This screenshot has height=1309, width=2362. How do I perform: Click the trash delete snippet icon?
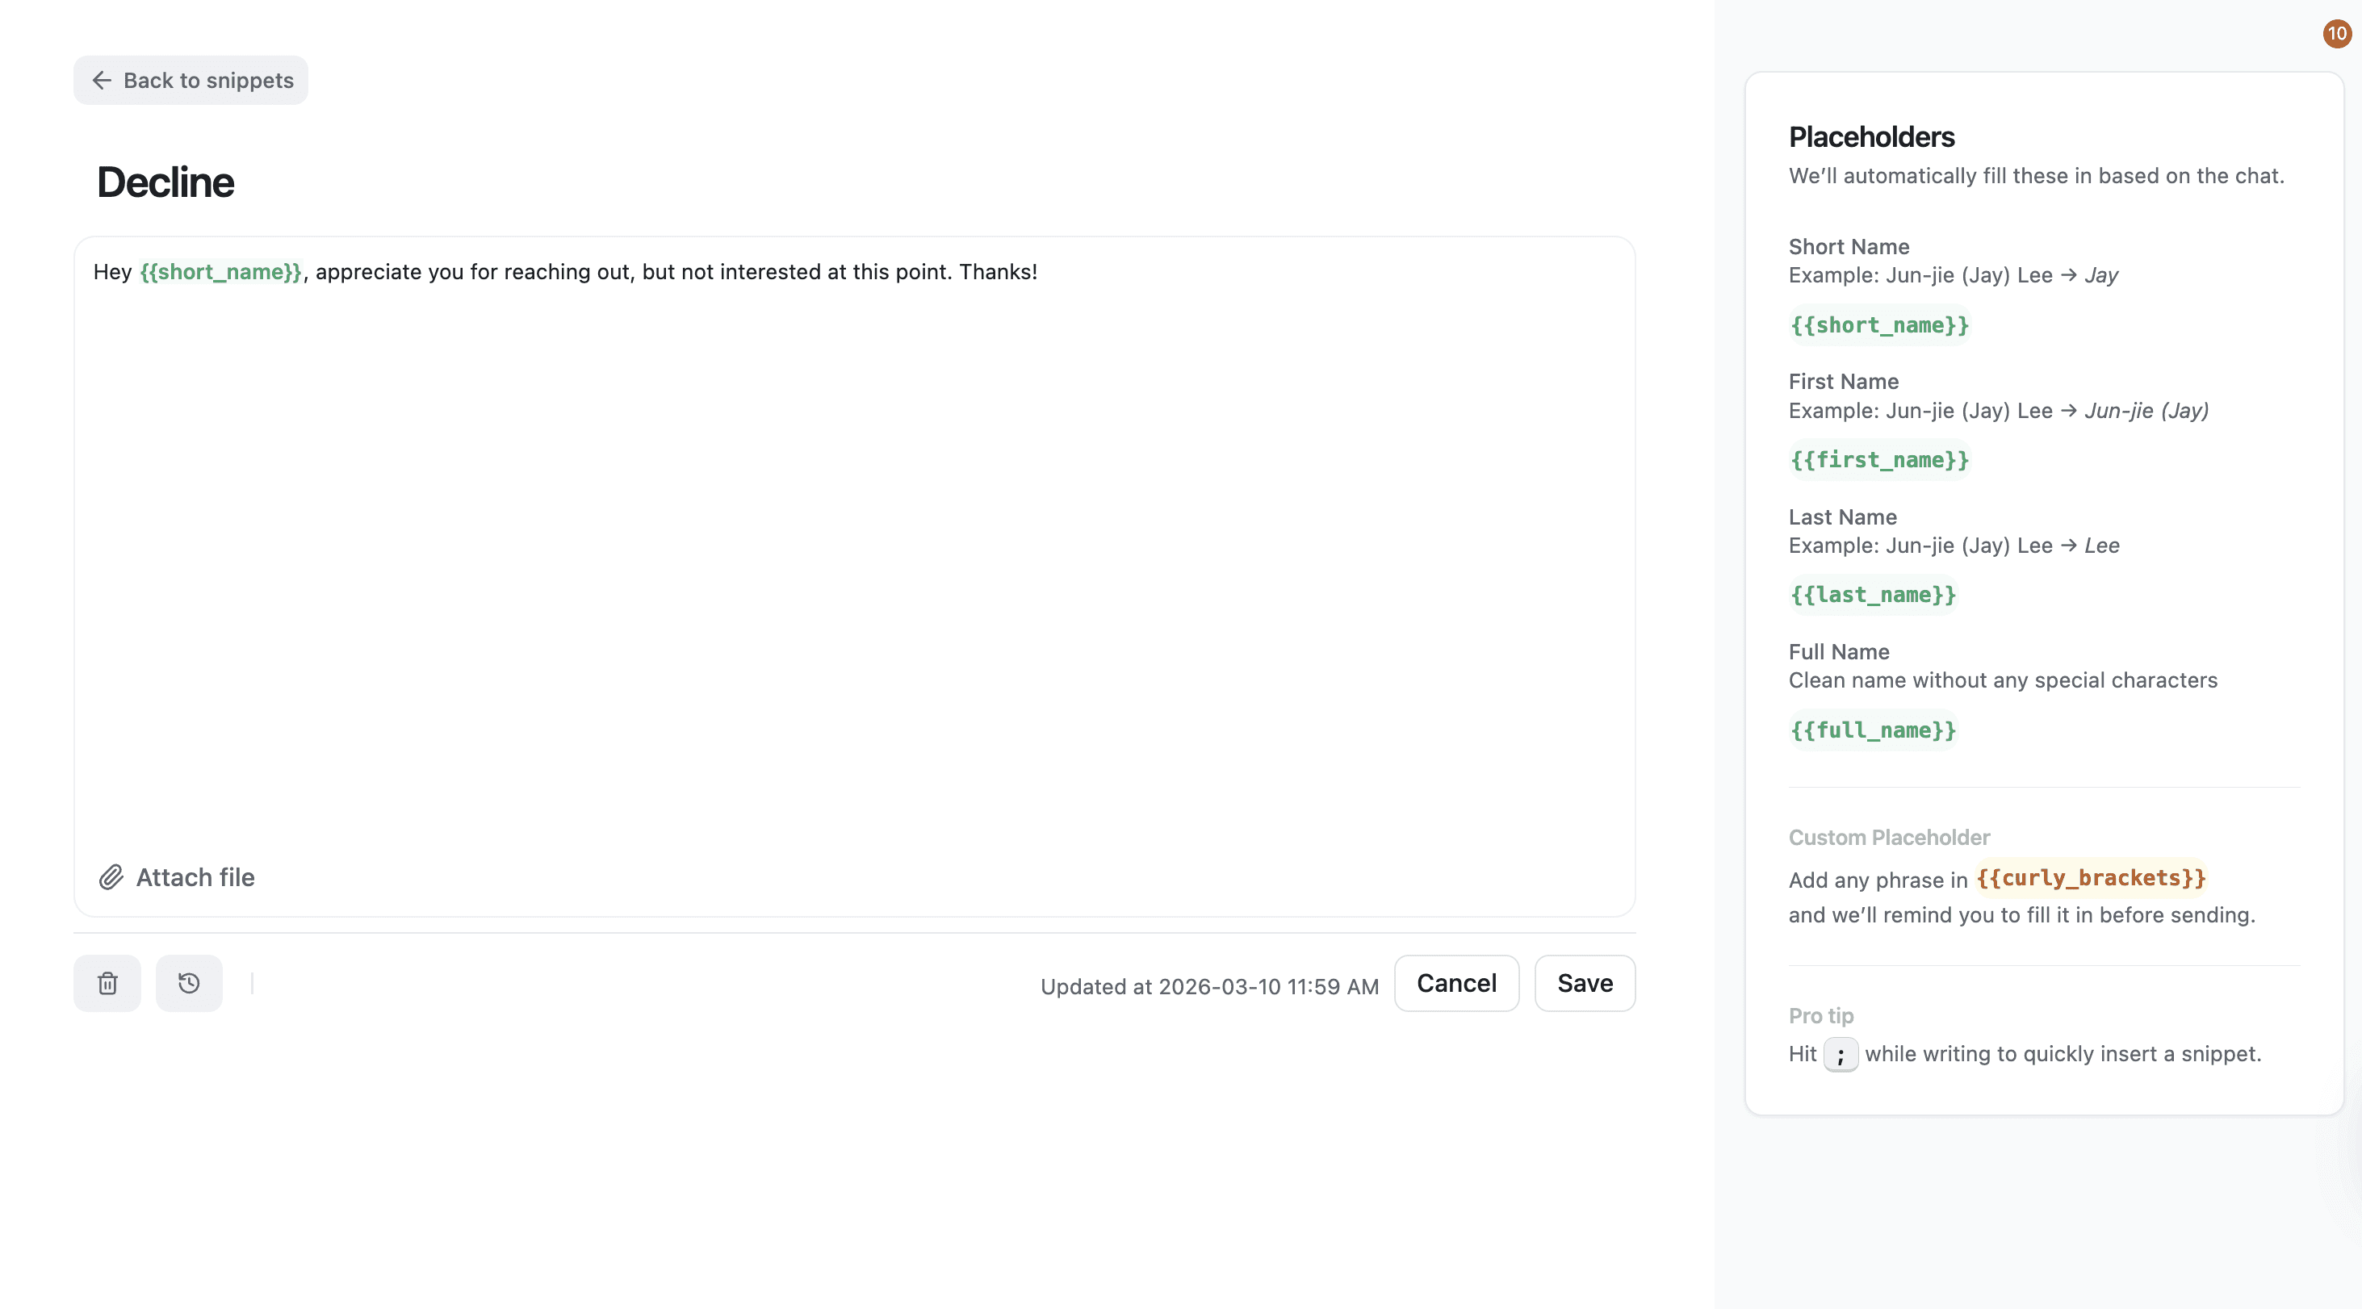[x=107, y=983]
